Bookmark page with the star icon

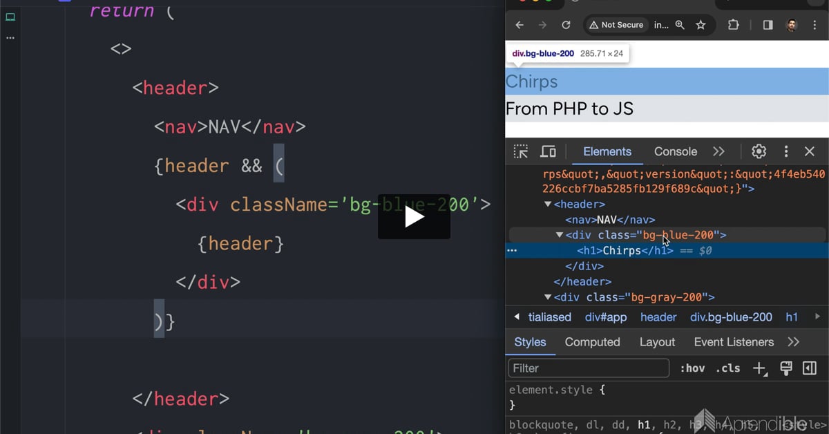(701, 25)
